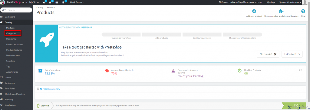The height and width of the screenshot is (110, 310).
Task: Click the Add products progress bar
Action: click(162, 35)
